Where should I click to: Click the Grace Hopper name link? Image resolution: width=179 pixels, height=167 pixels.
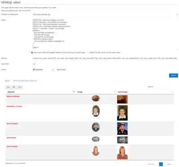click(12, 123)
